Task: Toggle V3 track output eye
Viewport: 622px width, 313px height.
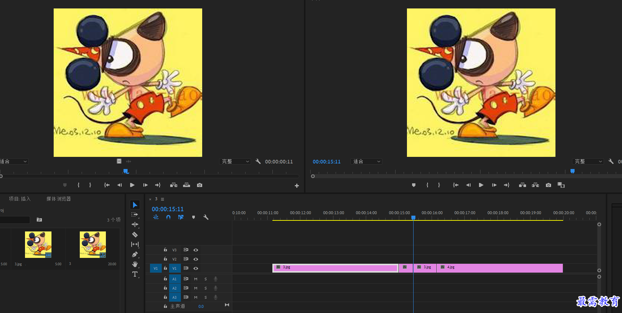Action: (196, 250)
